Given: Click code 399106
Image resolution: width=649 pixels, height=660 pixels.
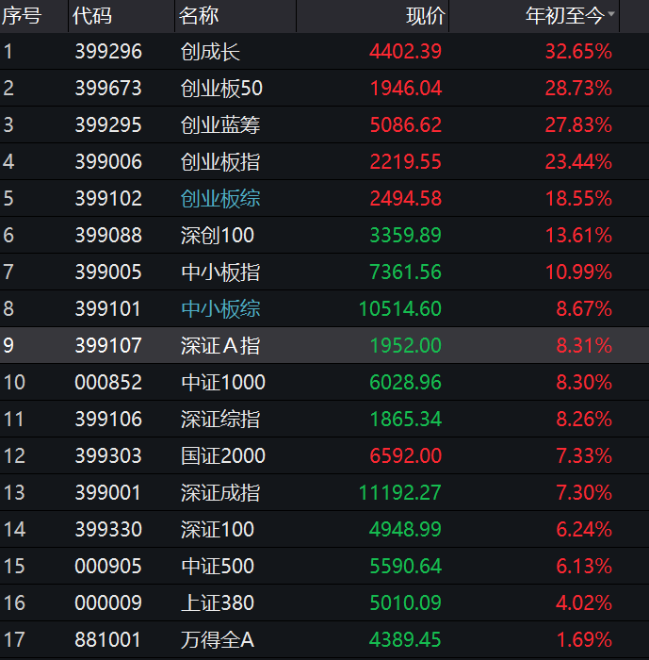Looking at the screenshot, I should point(108,420).
